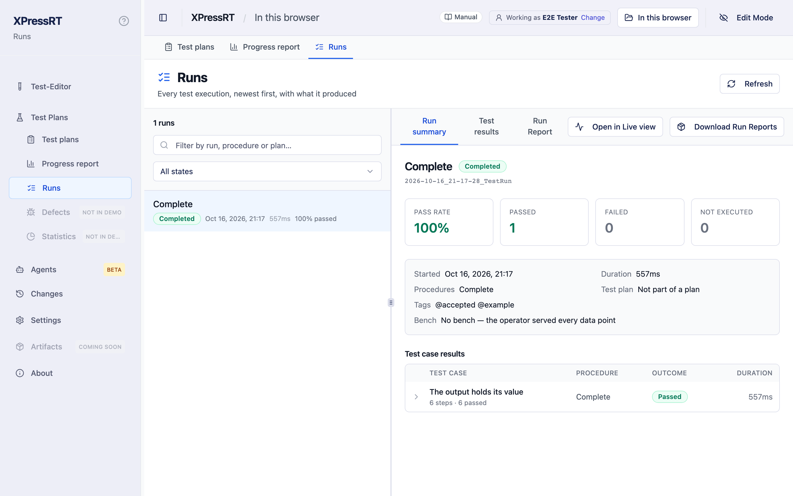Toggle Edit Mode with eye icon
The width and height of the screenshot is (793, 496).
pos(746,18)
